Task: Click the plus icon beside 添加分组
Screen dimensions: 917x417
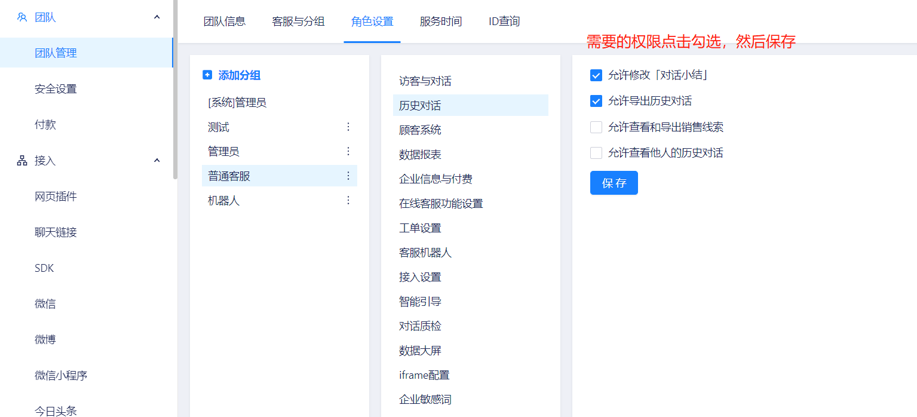Action: tap(207, 75)
